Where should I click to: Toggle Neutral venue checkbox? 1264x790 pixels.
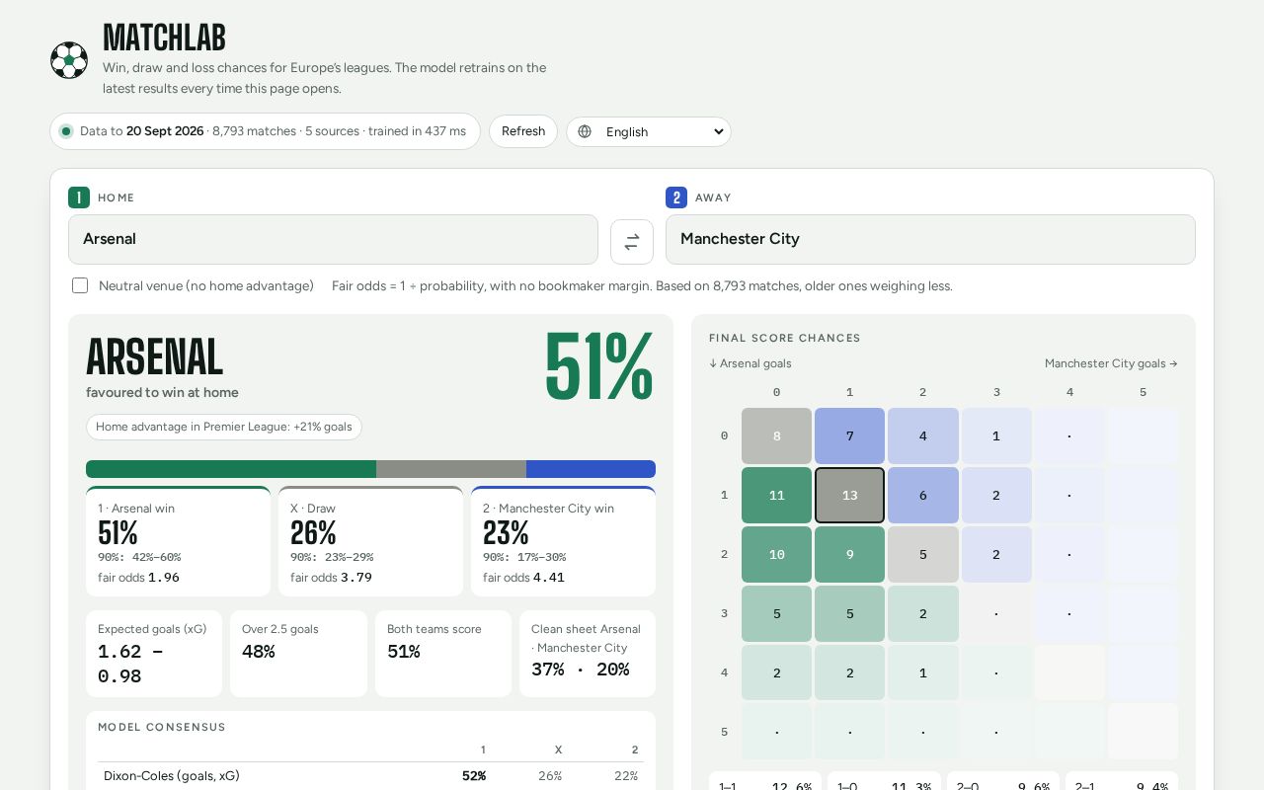coord(80,285)
